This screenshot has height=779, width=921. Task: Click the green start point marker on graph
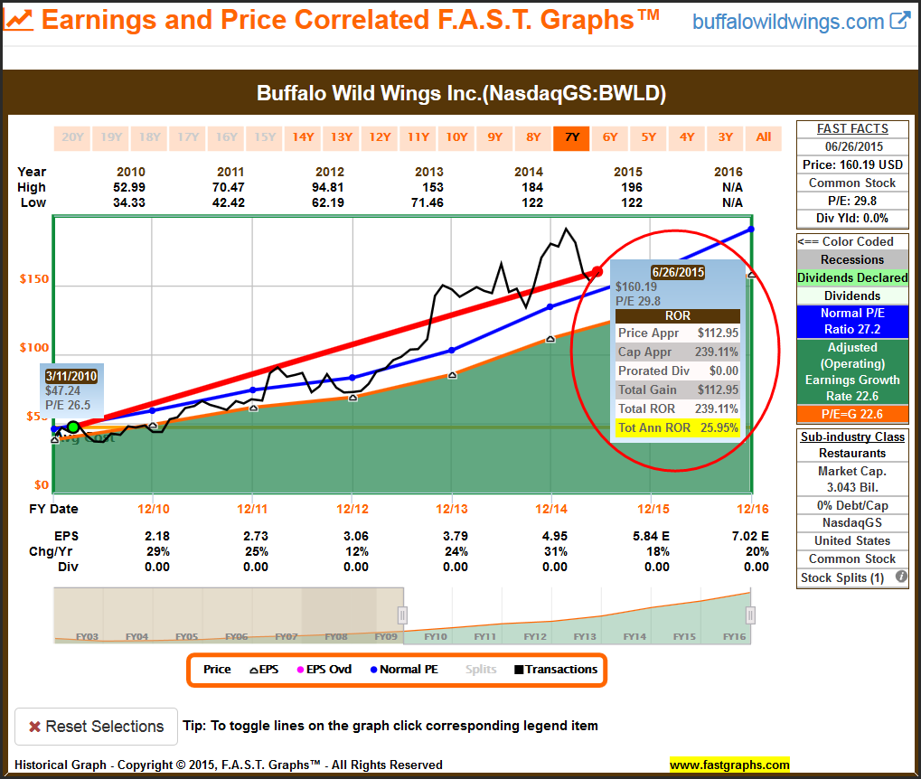pyautogui.click(x=73, y=427)
